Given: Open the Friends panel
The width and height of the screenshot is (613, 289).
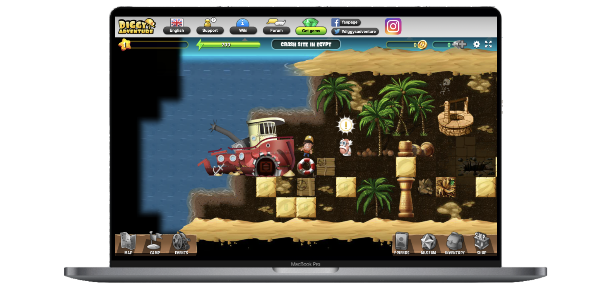Looking at the screenshot, I should pyautogui.click(x=402, y=243).
